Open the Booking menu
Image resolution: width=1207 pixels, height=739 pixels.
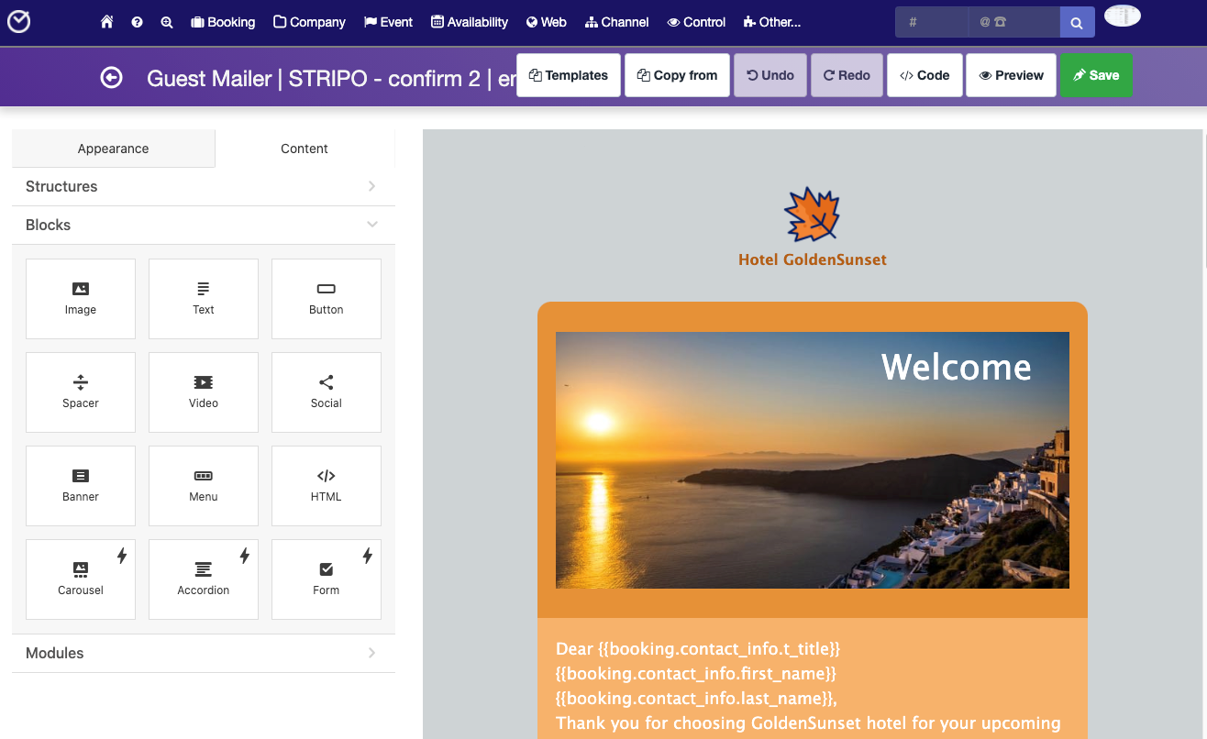tap(223, 22)
